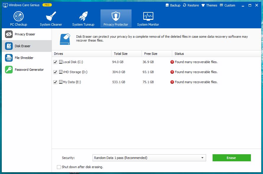Click the Themes text button
This screenshot has height=174, width=263.
click(x=211, y=5)
